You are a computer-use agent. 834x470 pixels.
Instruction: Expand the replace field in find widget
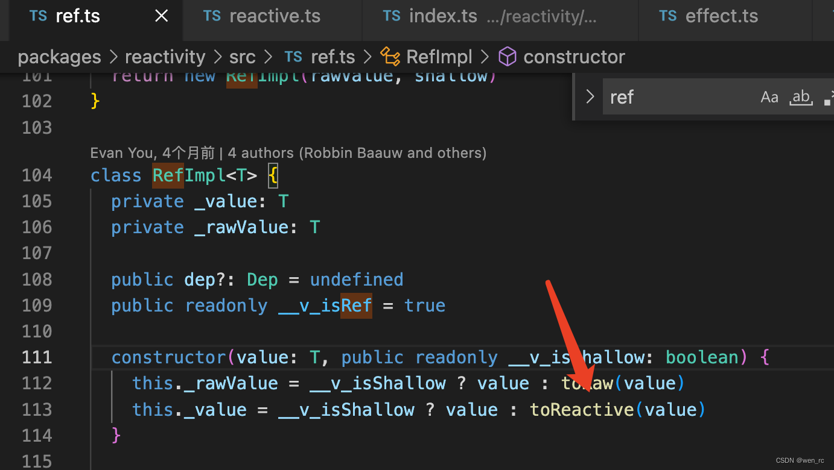point(590,96)
